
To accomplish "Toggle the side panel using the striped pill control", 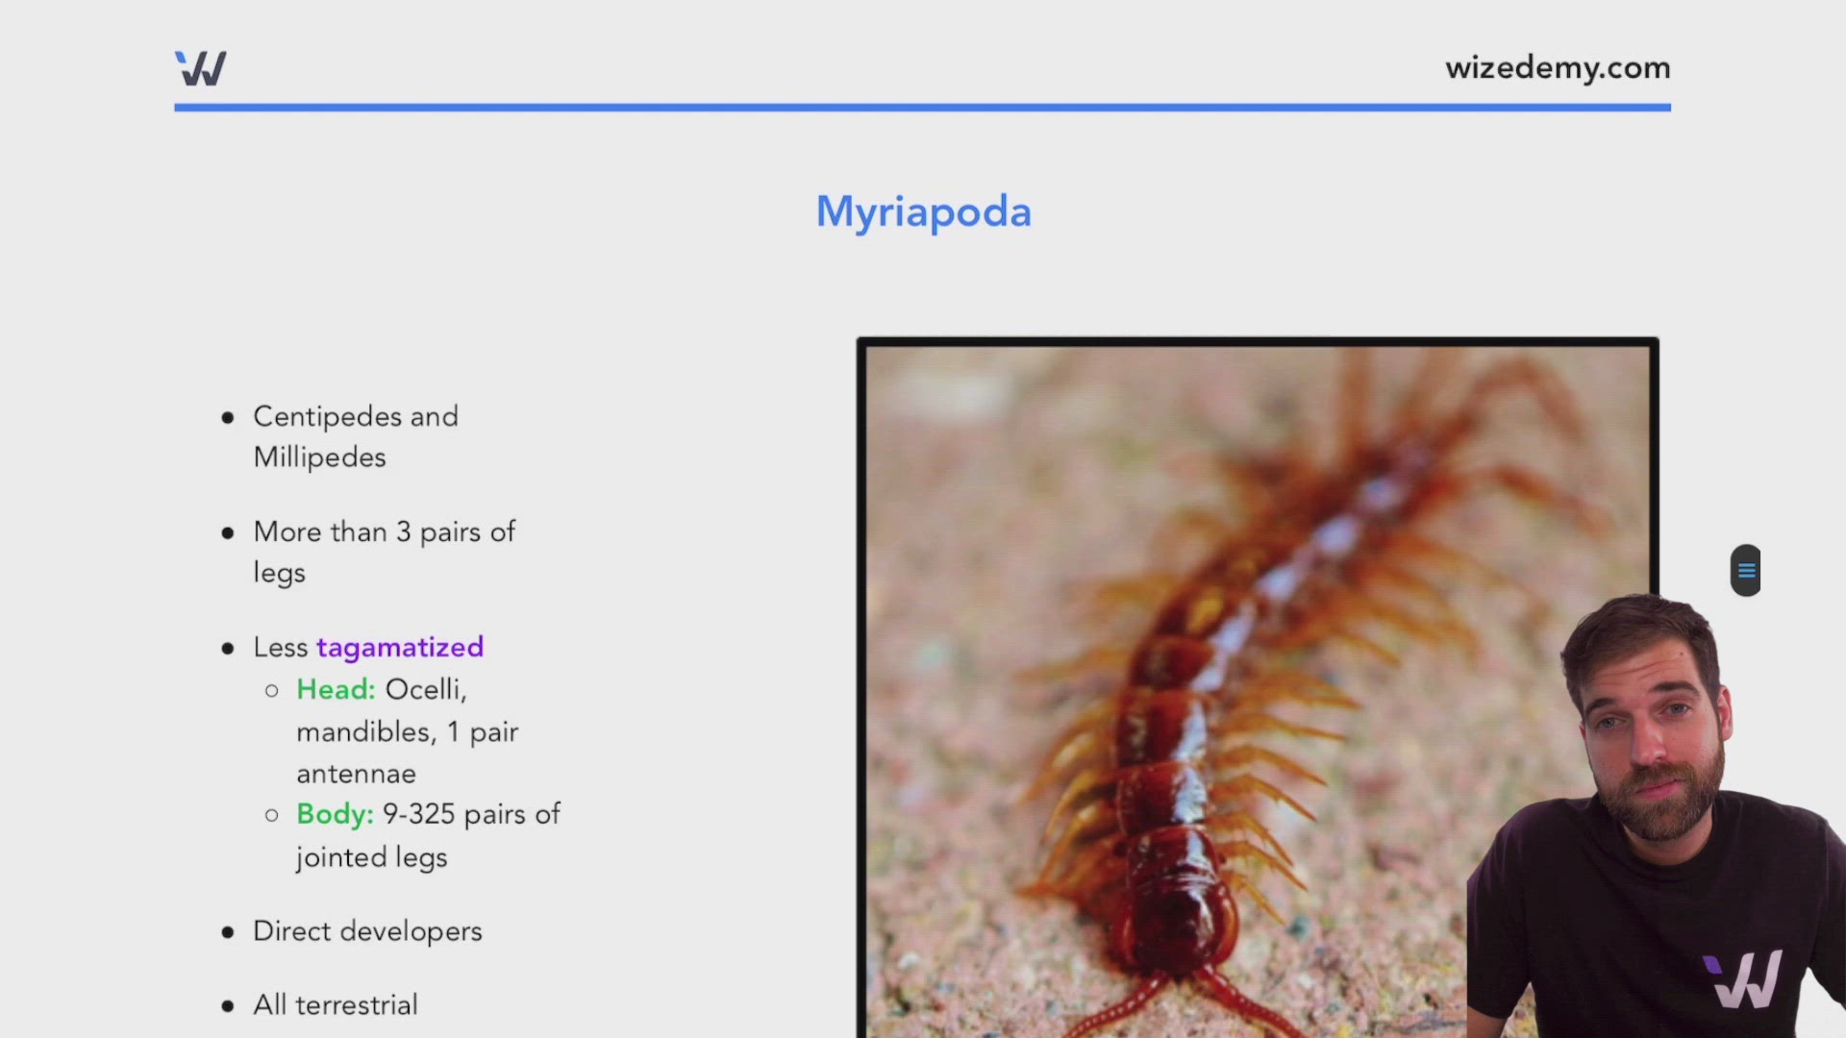I will [1746, 569].
